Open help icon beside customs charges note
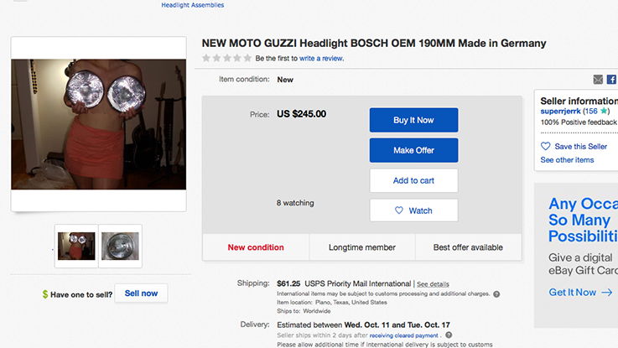Viewport: 618px width, 348px height. click(496, 294)
